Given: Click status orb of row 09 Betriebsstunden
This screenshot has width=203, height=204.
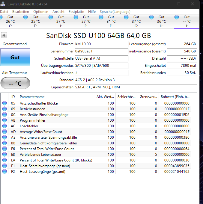Looking at the screenshot, I should click(4, 109).
